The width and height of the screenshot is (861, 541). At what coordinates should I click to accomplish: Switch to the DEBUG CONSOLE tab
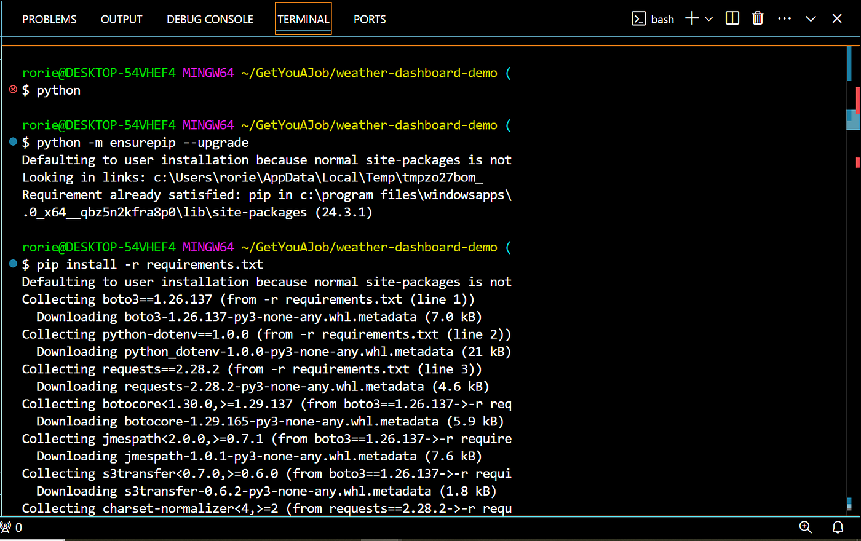210,19
